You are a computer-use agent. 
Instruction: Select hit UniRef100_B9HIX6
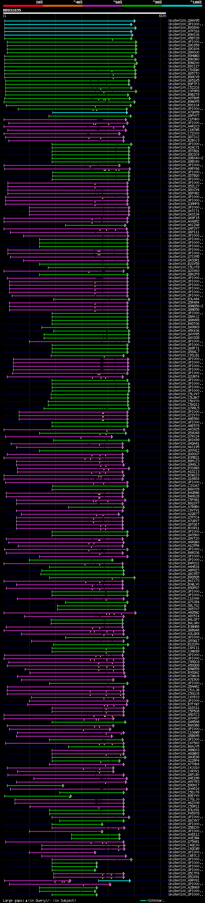(x=184, y=35)
